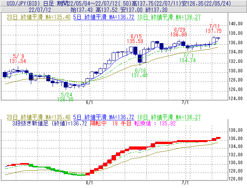This screenshot has width=247, height=188.
Task: Click lower chart 138.00 price axis label
Action: [236, 130]
